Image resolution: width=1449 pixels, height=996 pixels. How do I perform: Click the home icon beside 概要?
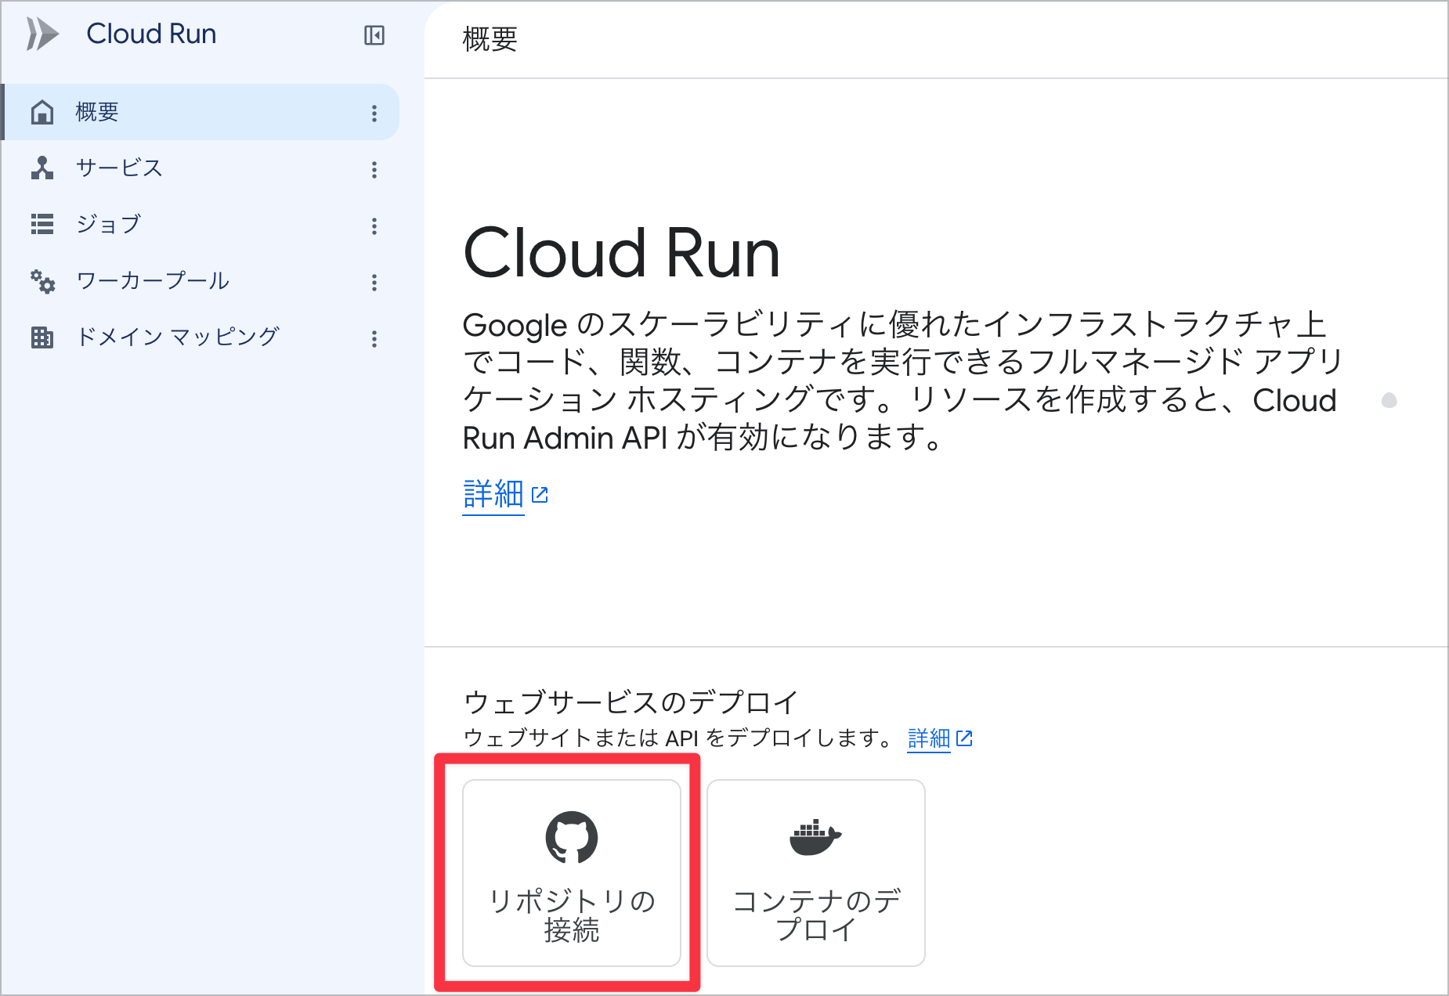tap(42, 112)
